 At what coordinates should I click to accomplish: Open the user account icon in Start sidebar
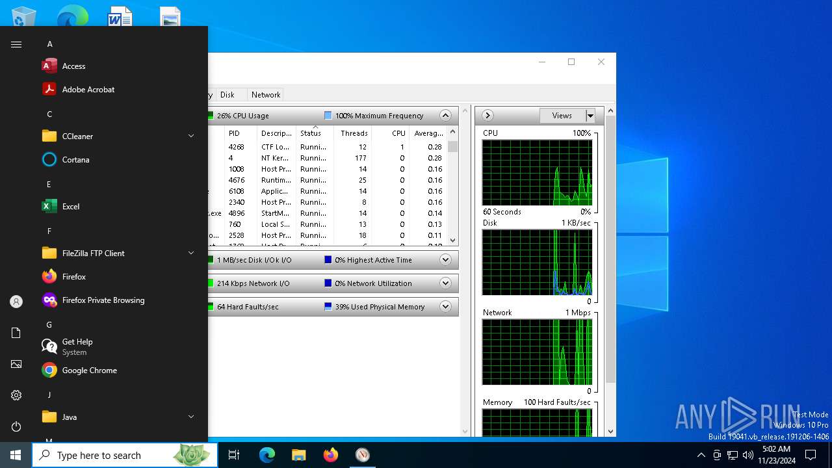pyautogui.click(x=16, y=302)
